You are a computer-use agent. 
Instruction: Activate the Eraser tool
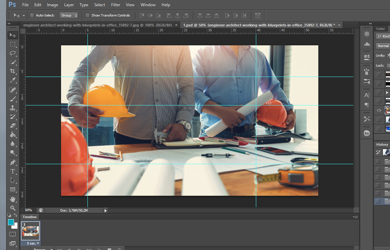13,126
